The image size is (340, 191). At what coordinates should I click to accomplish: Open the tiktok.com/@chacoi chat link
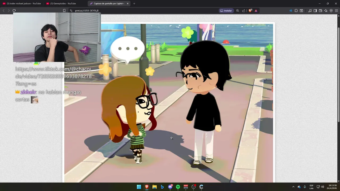53,76
